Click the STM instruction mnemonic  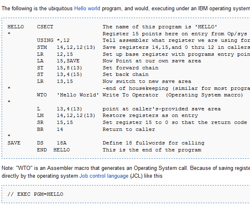(x=41, y=47)
